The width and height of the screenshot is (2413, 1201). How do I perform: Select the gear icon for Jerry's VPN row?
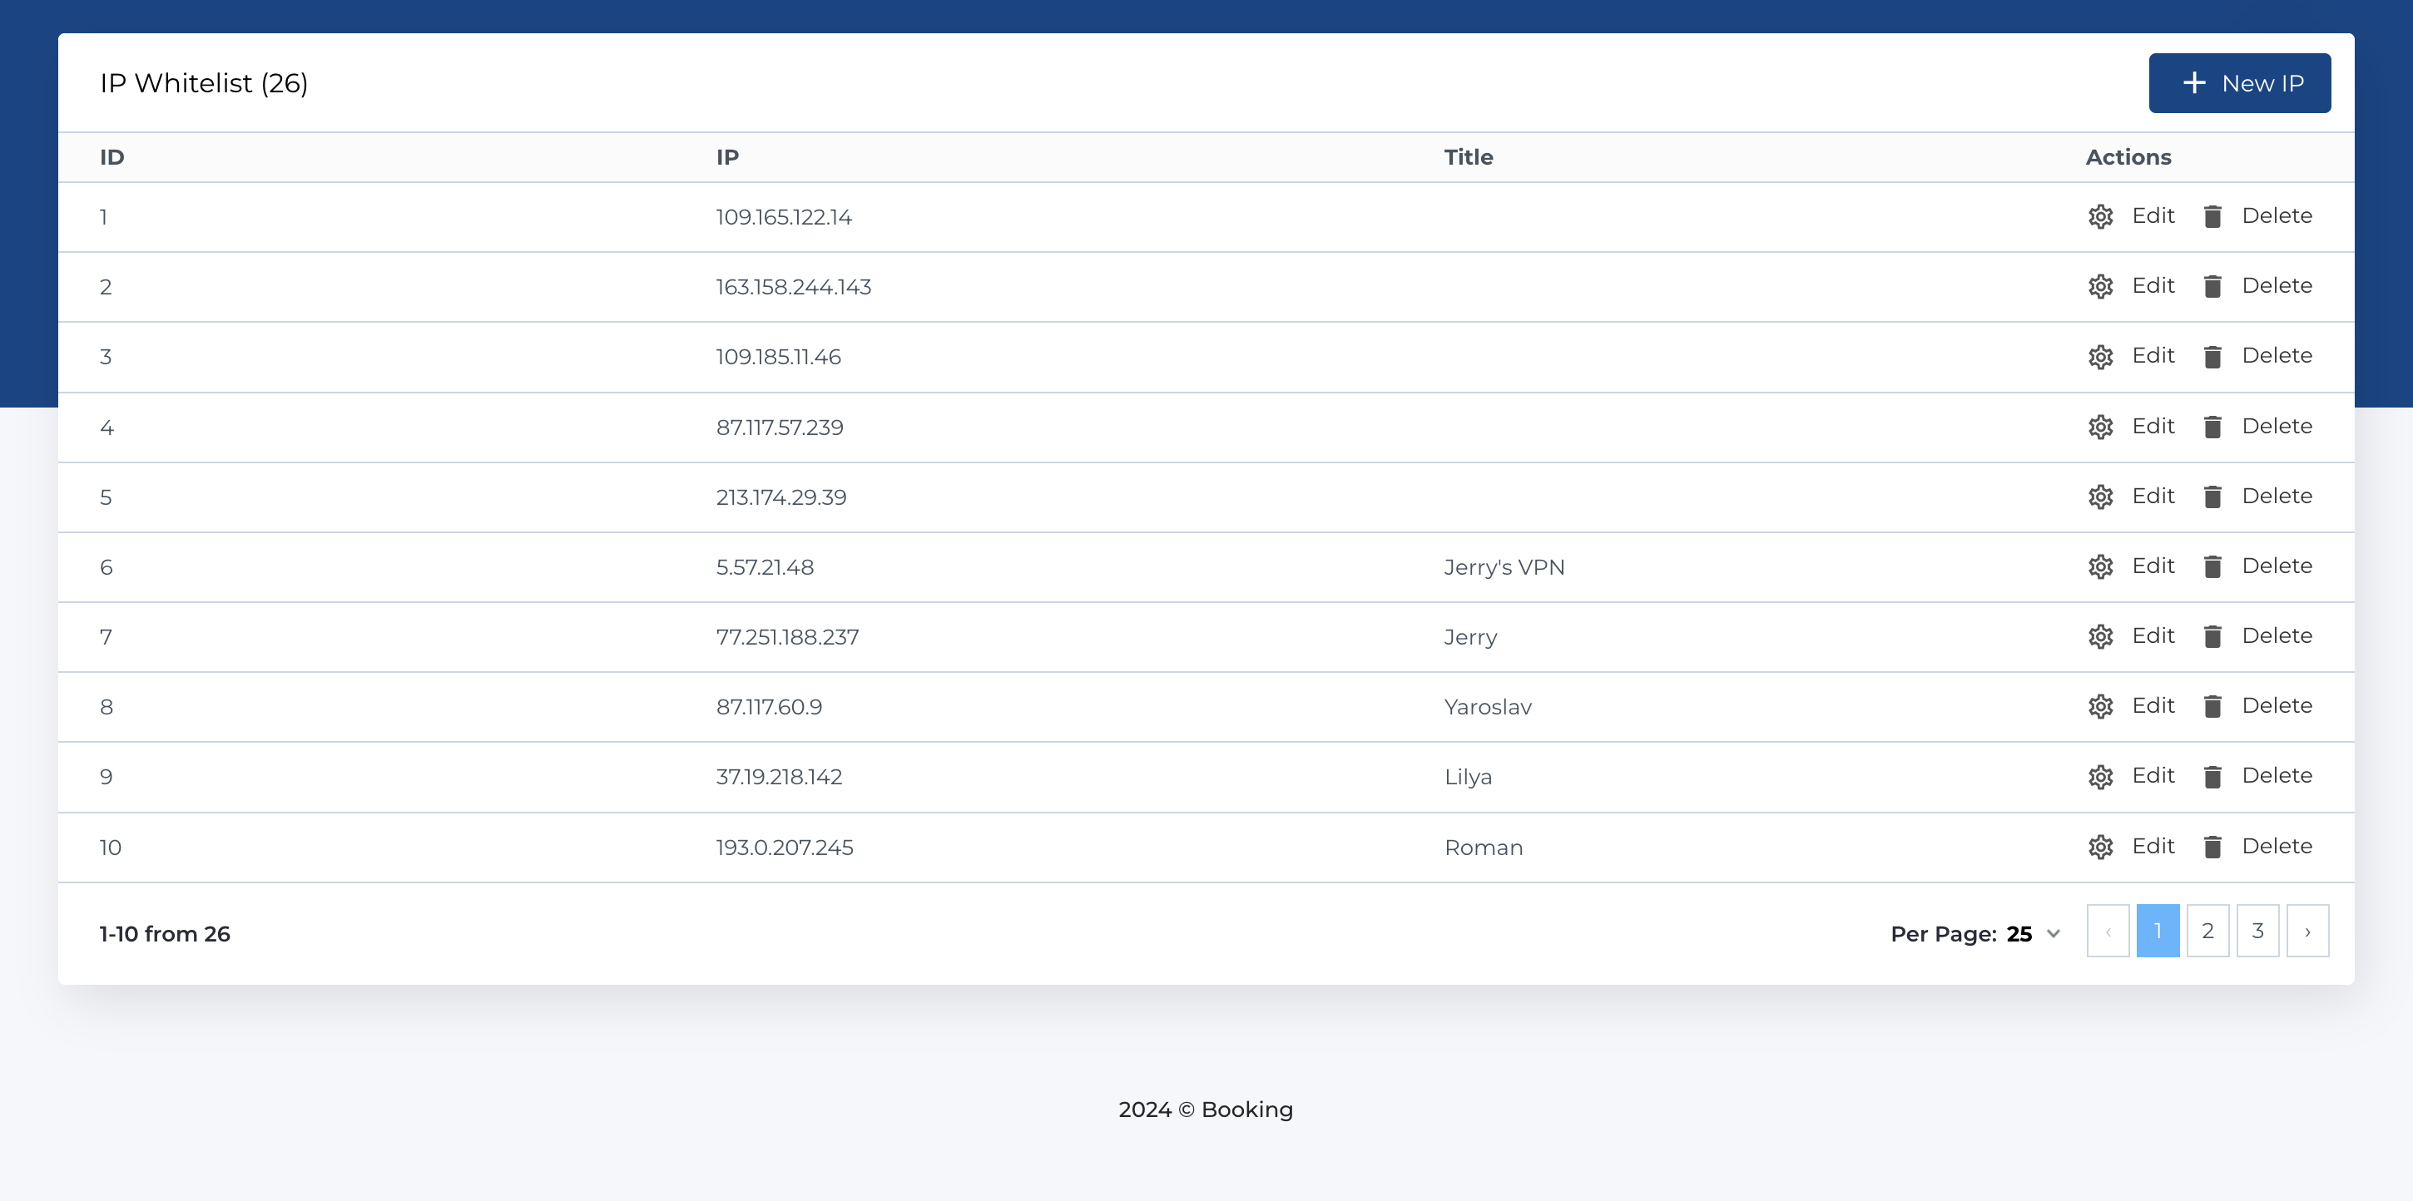click(2100, 566)
